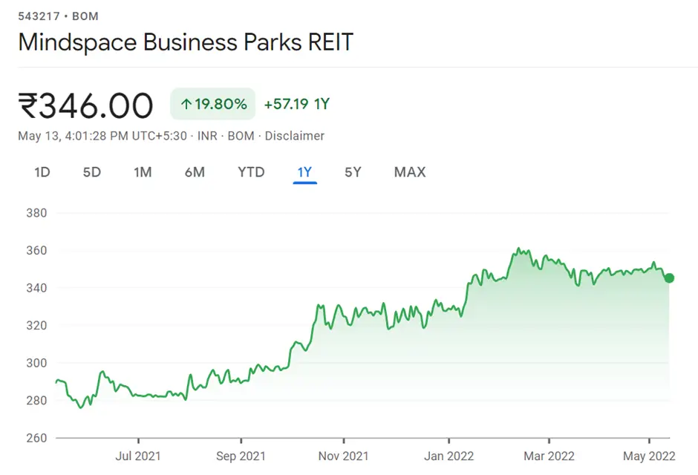
Task: Click the May 2022 x-axis label
Action: tap(649, 456)
